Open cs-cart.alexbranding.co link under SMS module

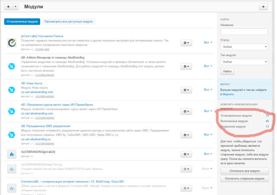tap(36, 139)
